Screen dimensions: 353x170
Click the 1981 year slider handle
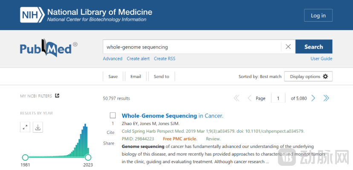click(x=25, y=157)
